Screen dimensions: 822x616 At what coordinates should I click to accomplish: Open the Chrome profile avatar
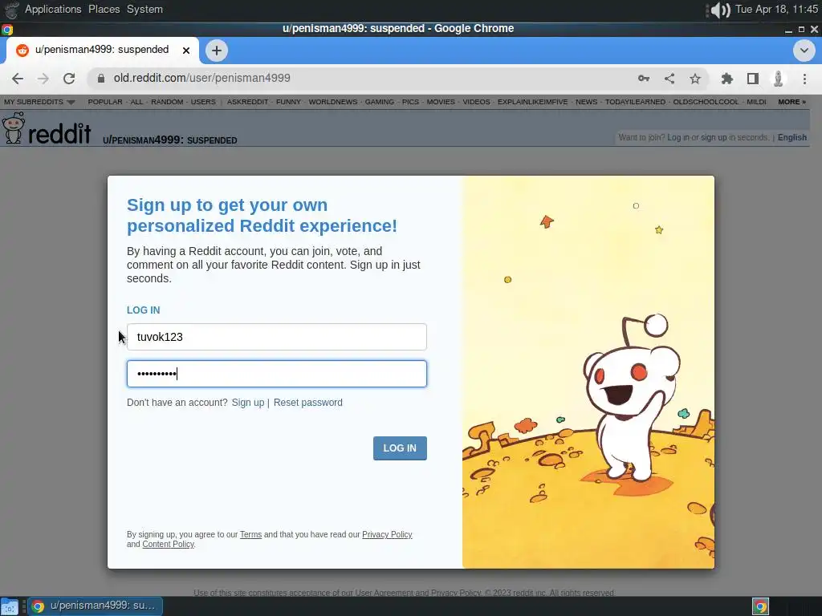pyautogui.click(x=779, y=79)
